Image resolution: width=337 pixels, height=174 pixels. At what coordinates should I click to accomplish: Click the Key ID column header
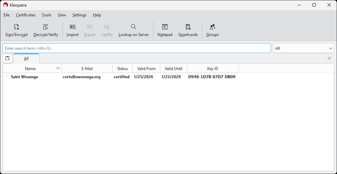[x=213, y=68]
